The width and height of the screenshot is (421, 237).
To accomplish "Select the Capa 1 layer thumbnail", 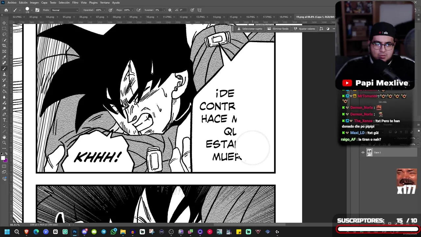I will [369, 152].
